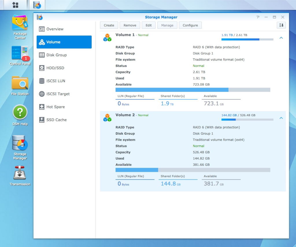Screen dimensions: 296x247
Task: Click Volume 2 Available value 381.66 GB
Action: 201,165
